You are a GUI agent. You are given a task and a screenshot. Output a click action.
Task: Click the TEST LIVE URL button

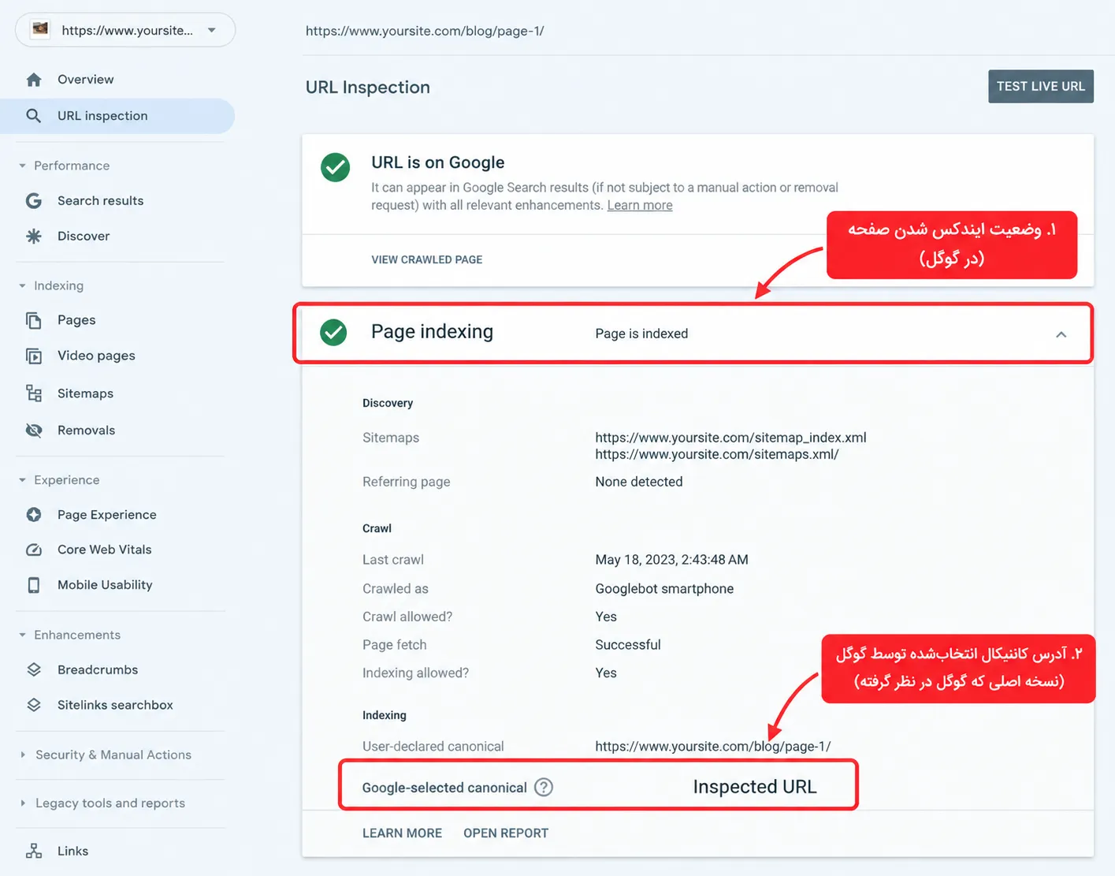click(1041, 87)
